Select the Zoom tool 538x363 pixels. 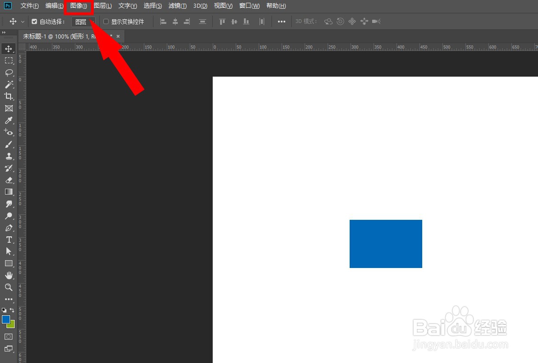click(x=9, y=287)
